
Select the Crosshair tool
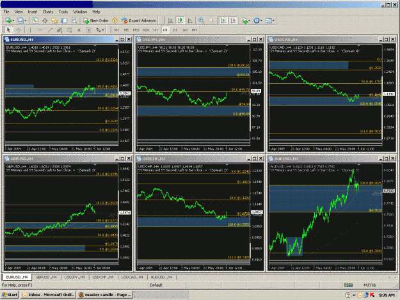click(19, 30)
